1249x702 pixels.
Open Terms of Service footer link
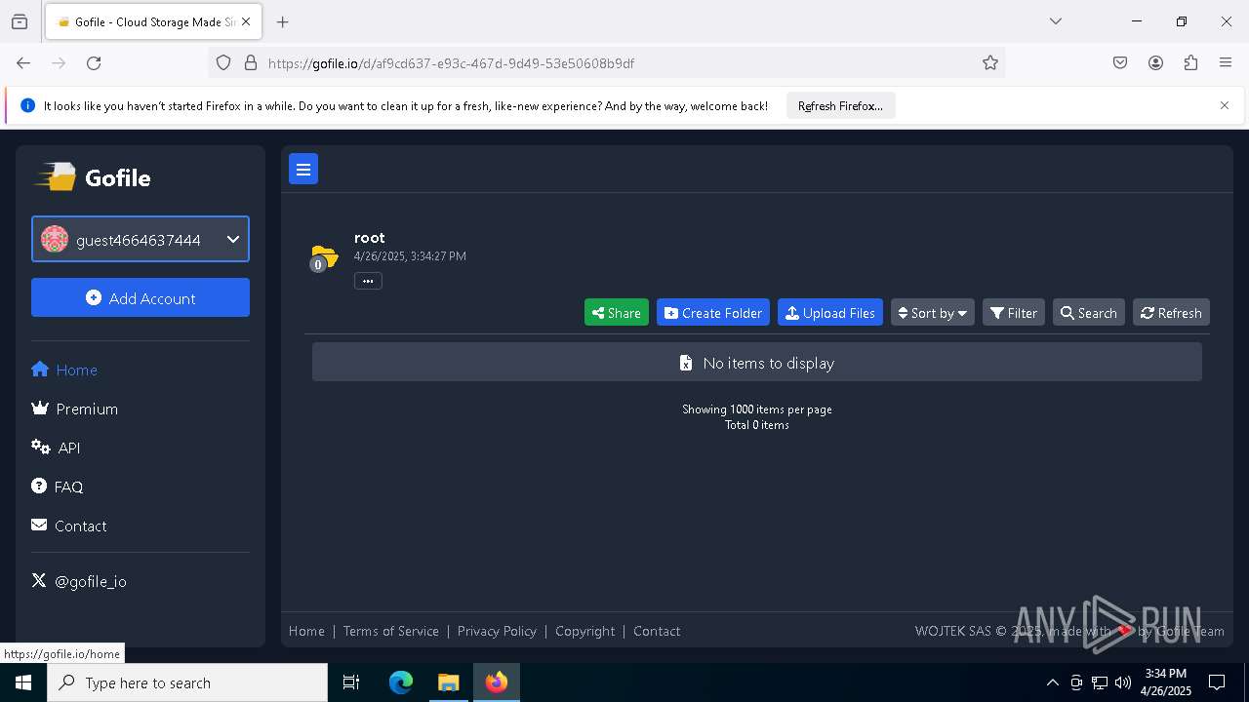pyautogui.click(x=391, y=631)
